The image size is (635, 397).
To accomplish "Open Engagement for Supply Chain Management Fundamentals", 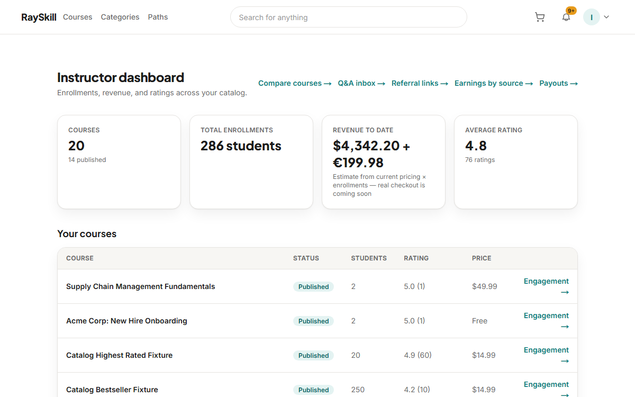I will [546, 286].
